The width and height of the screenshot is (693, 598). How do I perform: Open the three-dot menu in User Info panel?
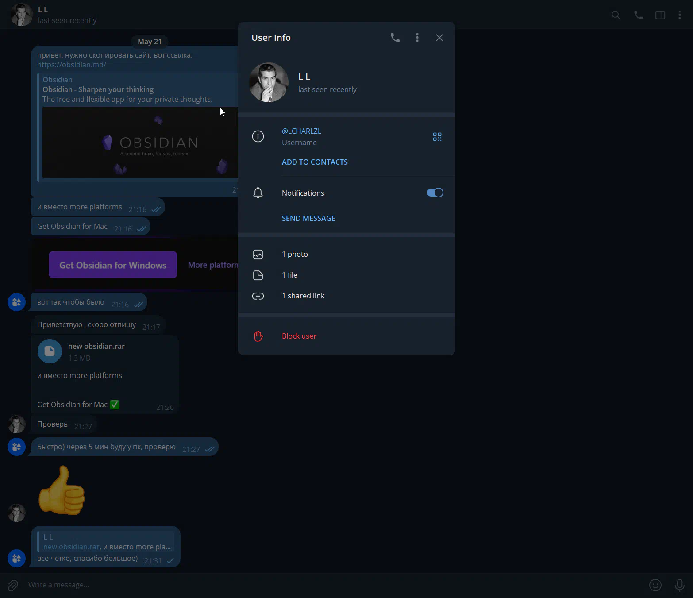click(417, 38)
